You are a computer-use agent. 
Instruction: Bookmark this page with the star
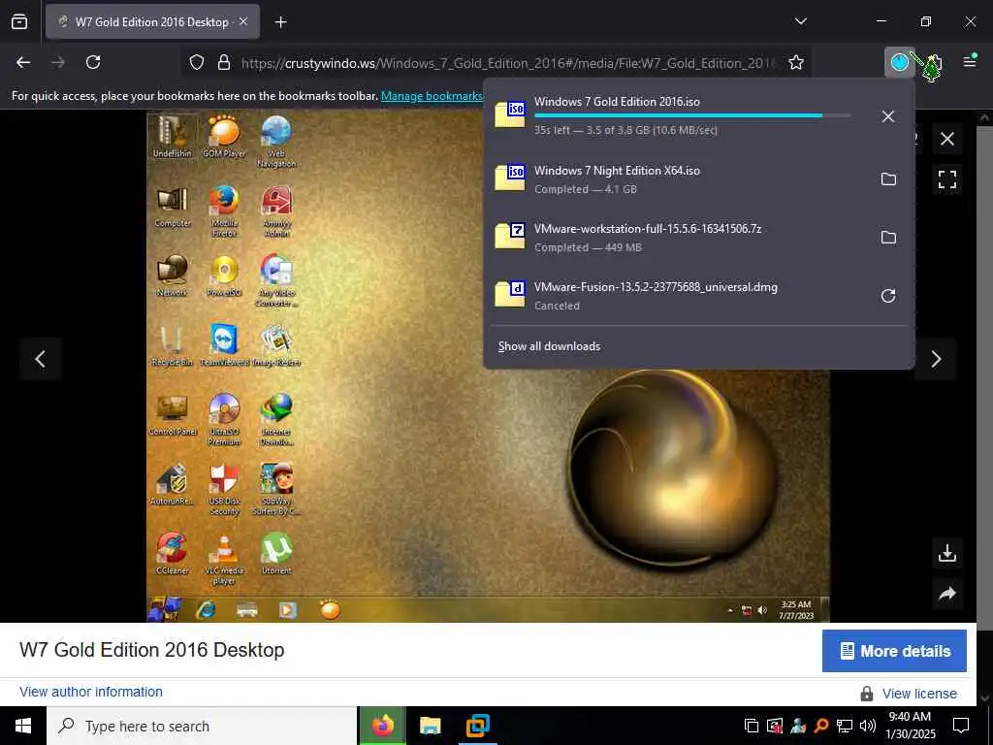point(796,63)
